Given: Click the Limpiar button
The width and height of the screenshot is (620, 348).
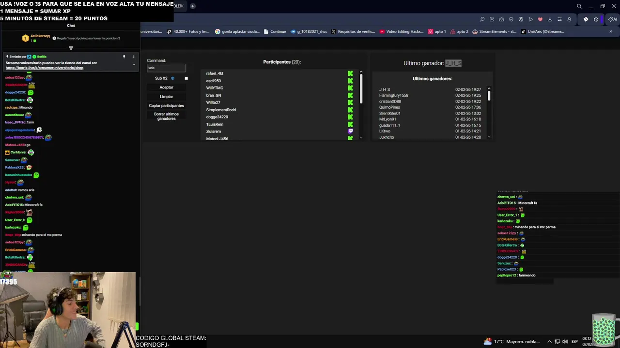Looking at the screenshot, I should tap(166, 97).
